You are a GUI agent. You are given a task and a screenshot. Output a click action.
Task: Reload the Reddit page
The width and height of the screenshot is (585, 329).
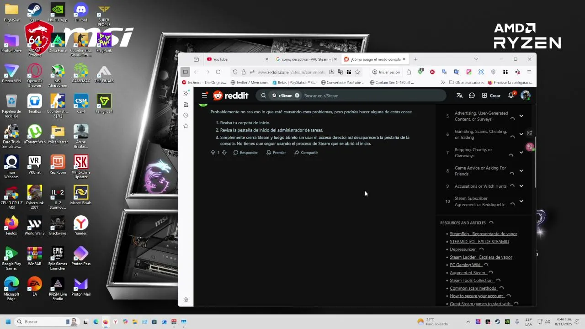[x=218, y=72]
